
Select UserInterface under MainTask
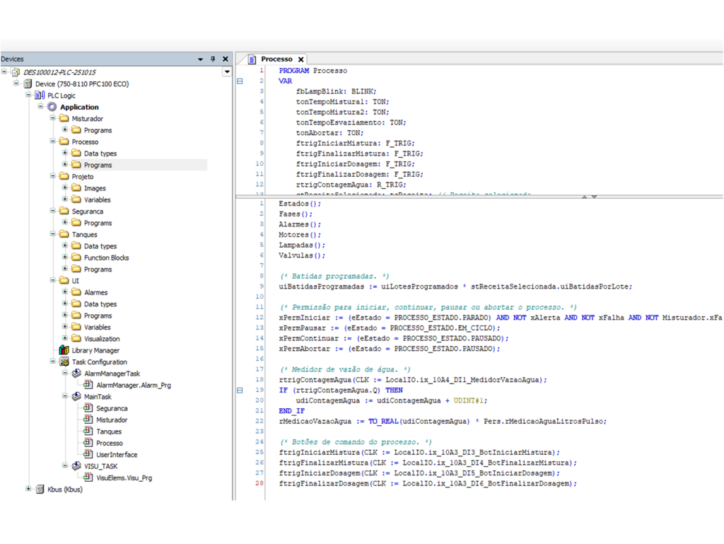pyautogui.click(x=117, y=455)
